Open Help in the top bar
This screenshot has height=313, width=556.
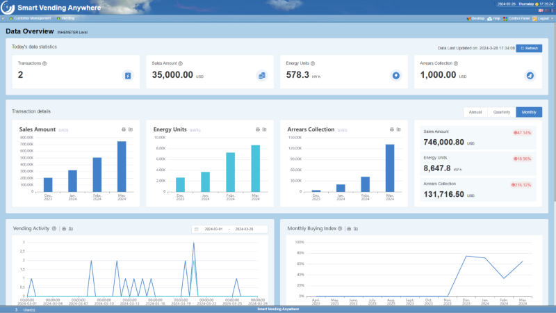pyautogui.click(x=493, y=19)
